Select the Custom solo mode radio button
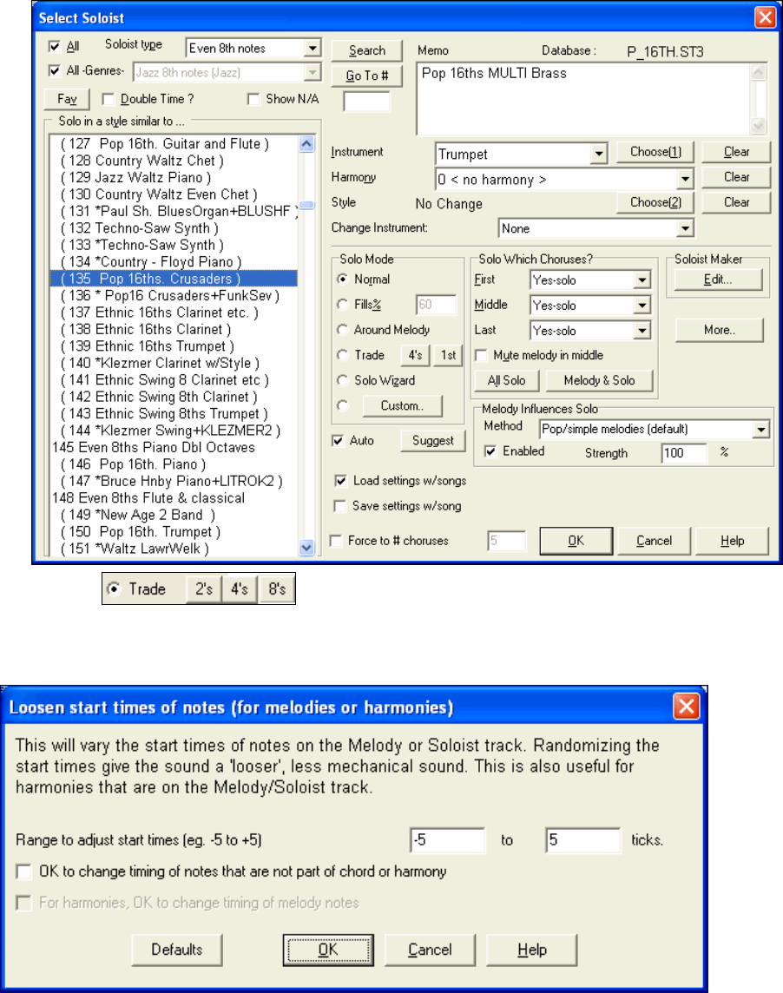 point(343,405)
